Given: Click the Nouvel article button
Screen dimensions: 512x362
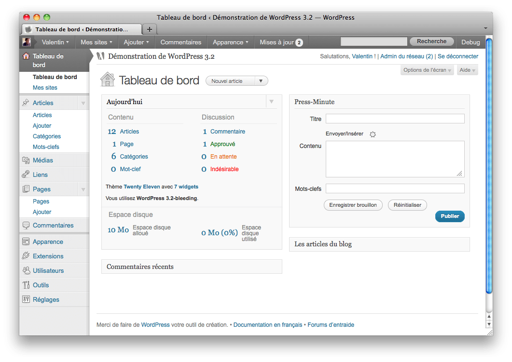Looking at the screenshot, I should click(x=231, y=81).
